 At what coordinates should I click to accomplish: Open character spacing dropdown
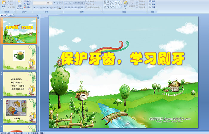(51, 7)
